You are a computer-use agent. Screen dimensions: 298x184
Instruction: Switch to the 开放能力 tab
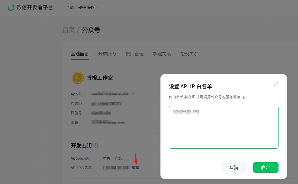[x=107, y=54]
